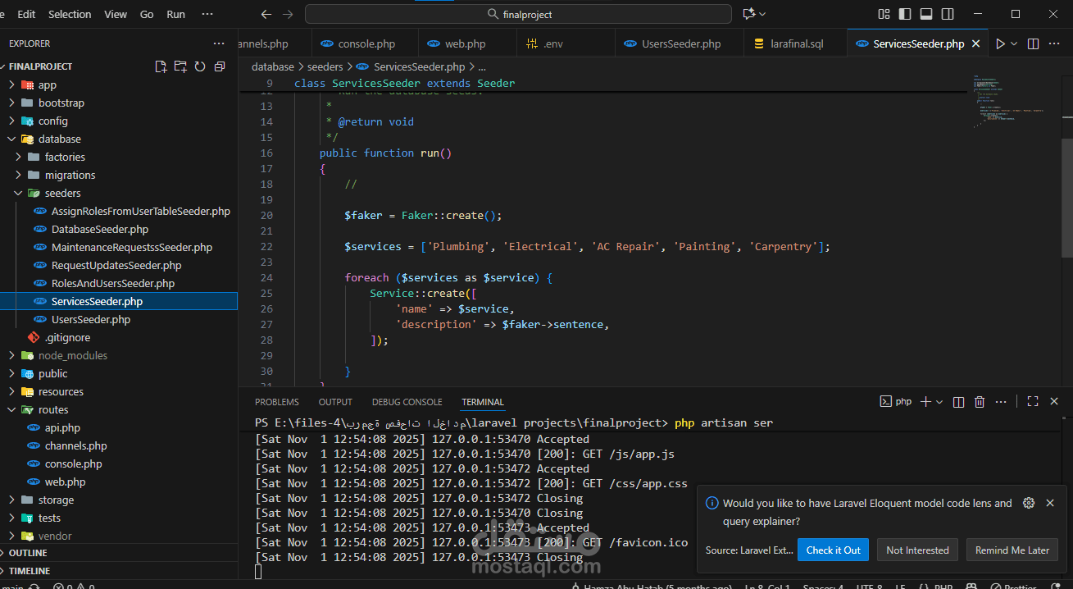The width and height of the screenshot is (1073, 589).
Task: Click the Not Interested button
Action: click(916, 550)
